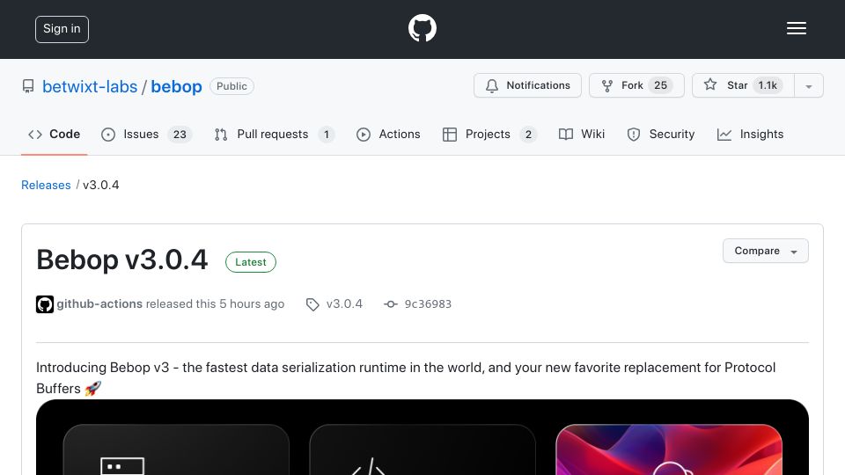Star the bebop repository

pos(743,85)
